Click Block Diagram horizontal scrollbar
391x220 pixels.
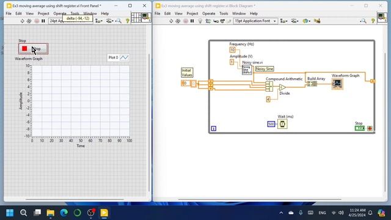point(259,199)
